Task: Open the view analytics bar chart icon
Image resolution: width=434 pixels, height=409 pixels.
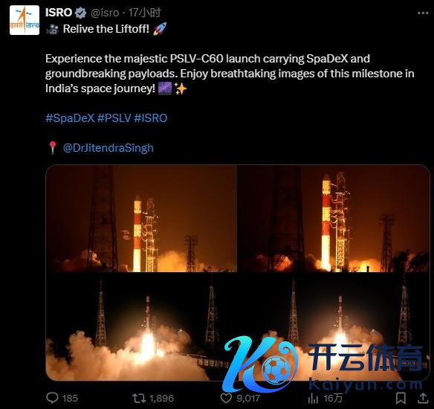Action: point(313,399)
